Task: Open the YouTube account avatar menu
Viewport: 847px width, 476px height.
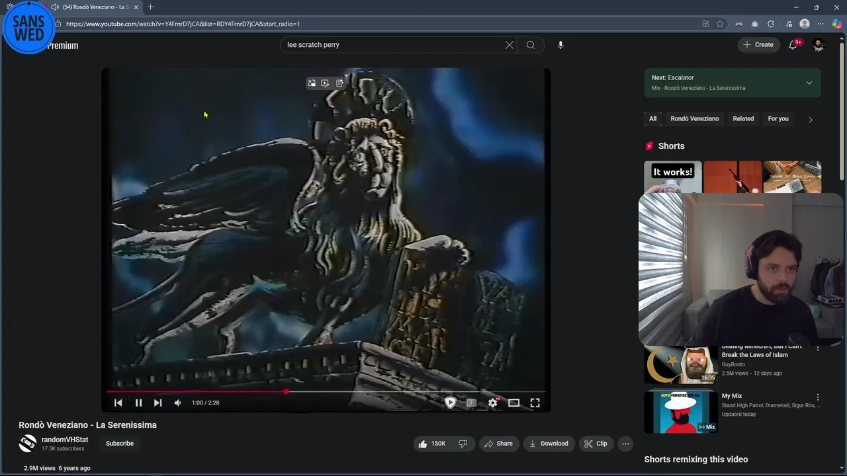Action: pos(819,45)
